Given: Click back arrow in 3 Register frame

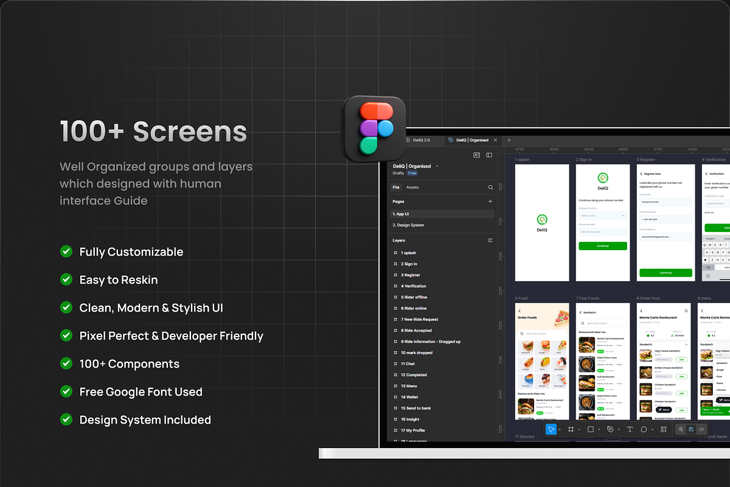Looking at the screenshot, I should click(641, 174).
